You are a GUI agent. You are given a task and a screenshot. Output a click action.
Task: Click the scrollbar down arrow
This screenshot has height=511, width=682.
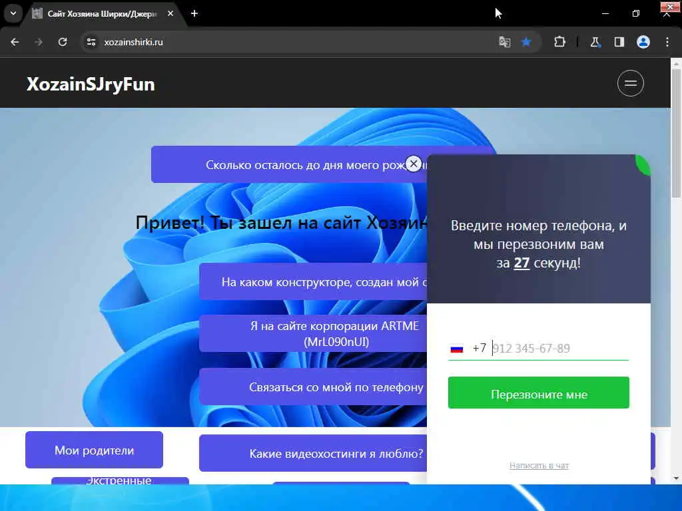point(677,478)
